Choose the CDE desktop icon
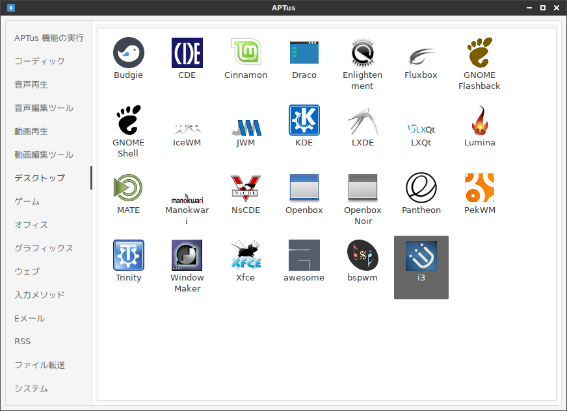The height and width of the screenshot is (411, 567). 187,53
